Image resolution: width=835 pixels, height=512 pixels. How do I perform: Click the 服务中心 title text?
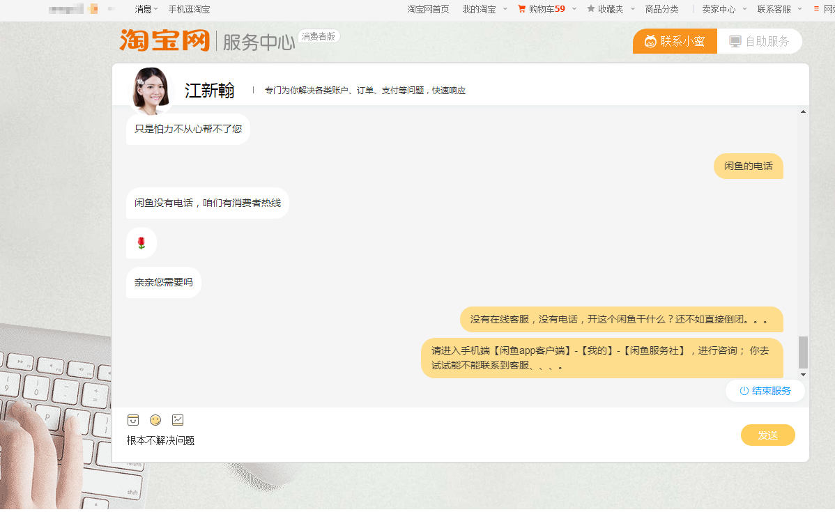click(x=259, y=42)
